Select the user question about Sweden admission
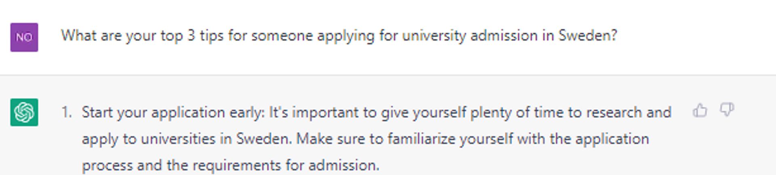 339,36
